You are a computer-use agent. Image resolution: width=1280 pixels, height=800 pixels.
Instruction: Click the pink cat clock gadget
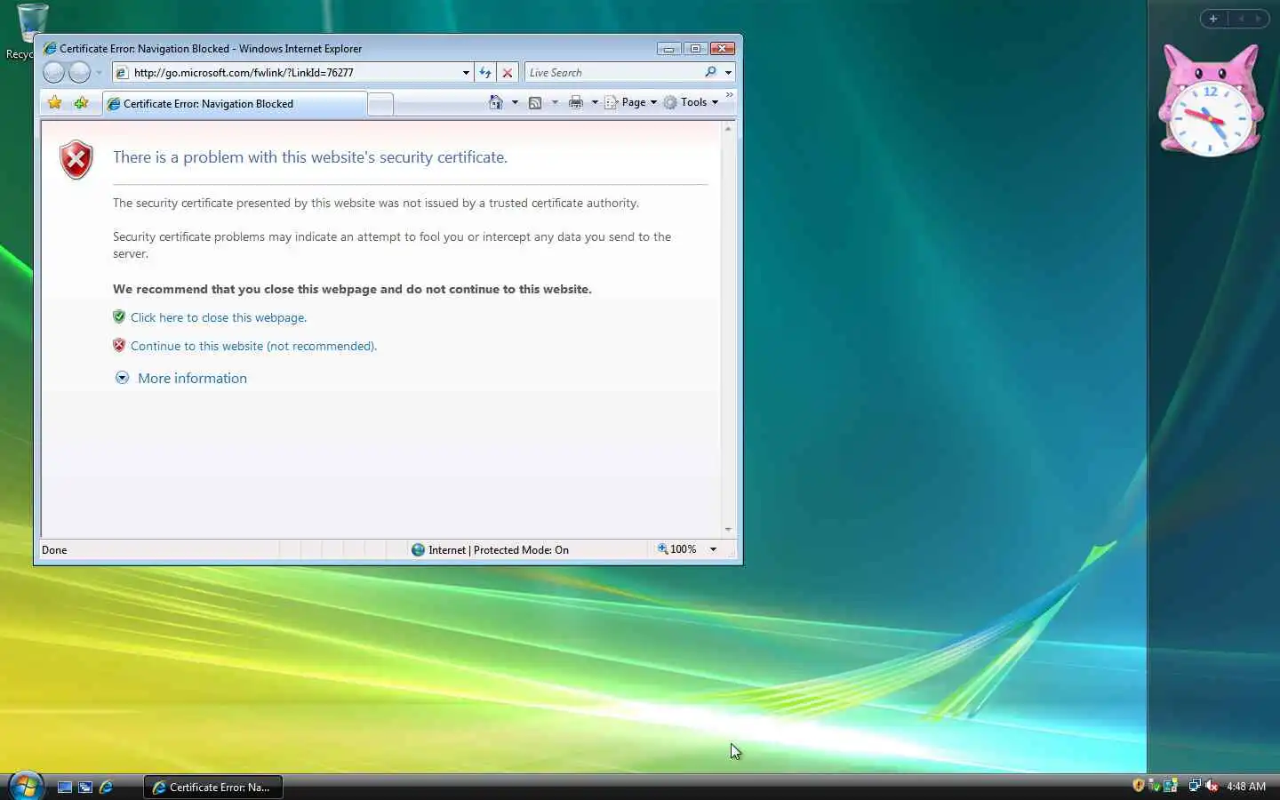tap(1210, 100)
